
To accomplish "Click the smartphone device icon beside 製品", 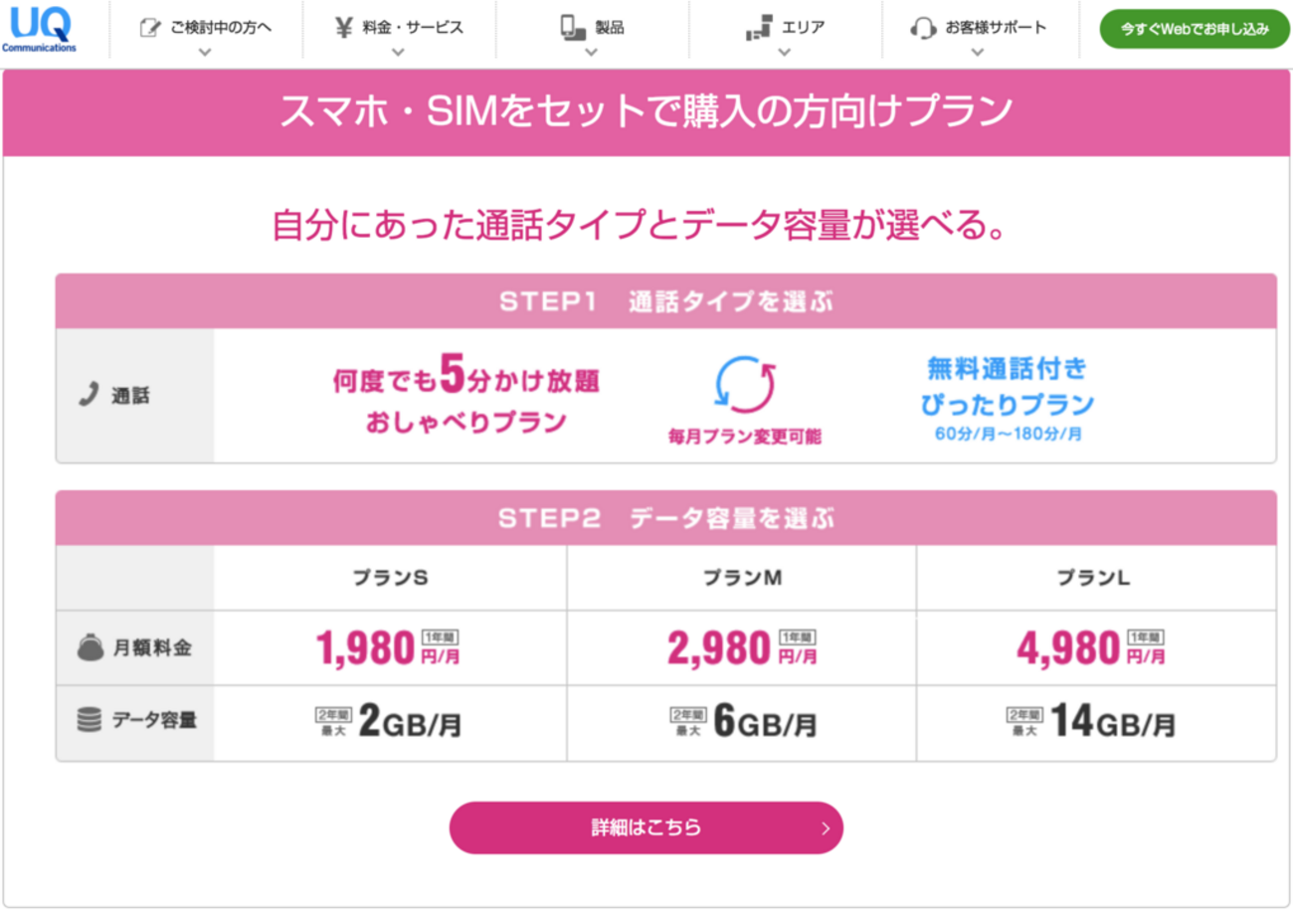I will (x=573, y=28).
